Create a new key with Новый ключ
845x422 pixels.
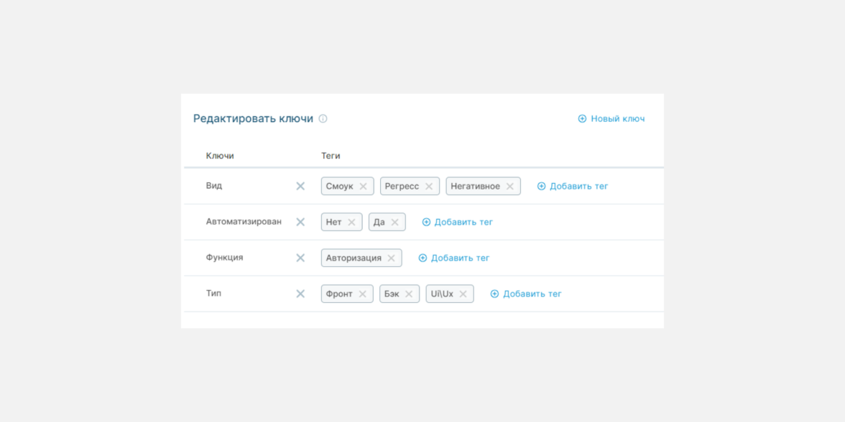click(611, 119)
